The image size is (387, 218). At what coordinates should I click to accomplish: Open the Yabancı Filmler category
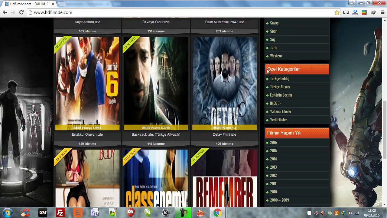(x=281, y=111)
